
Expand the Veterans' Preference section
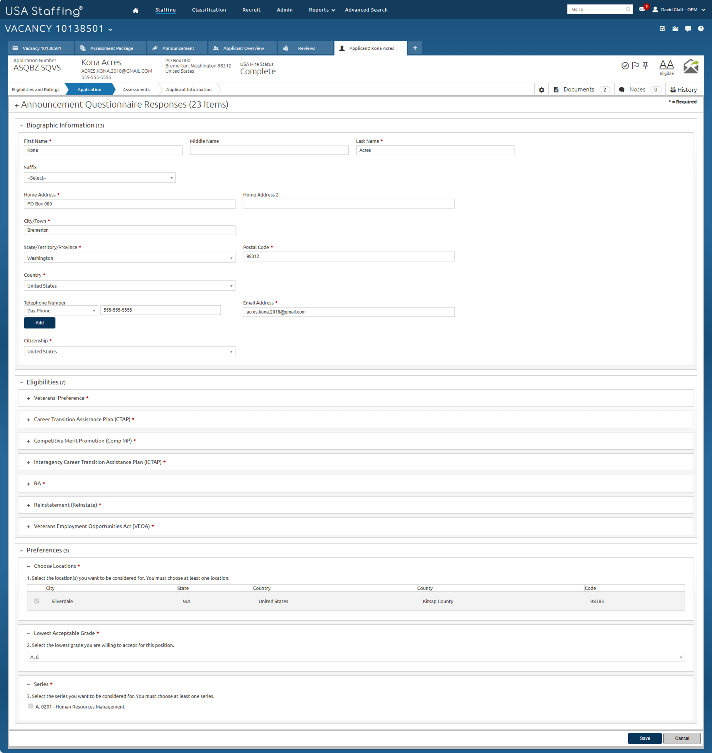pyautogui.click(x=28, y=398)
